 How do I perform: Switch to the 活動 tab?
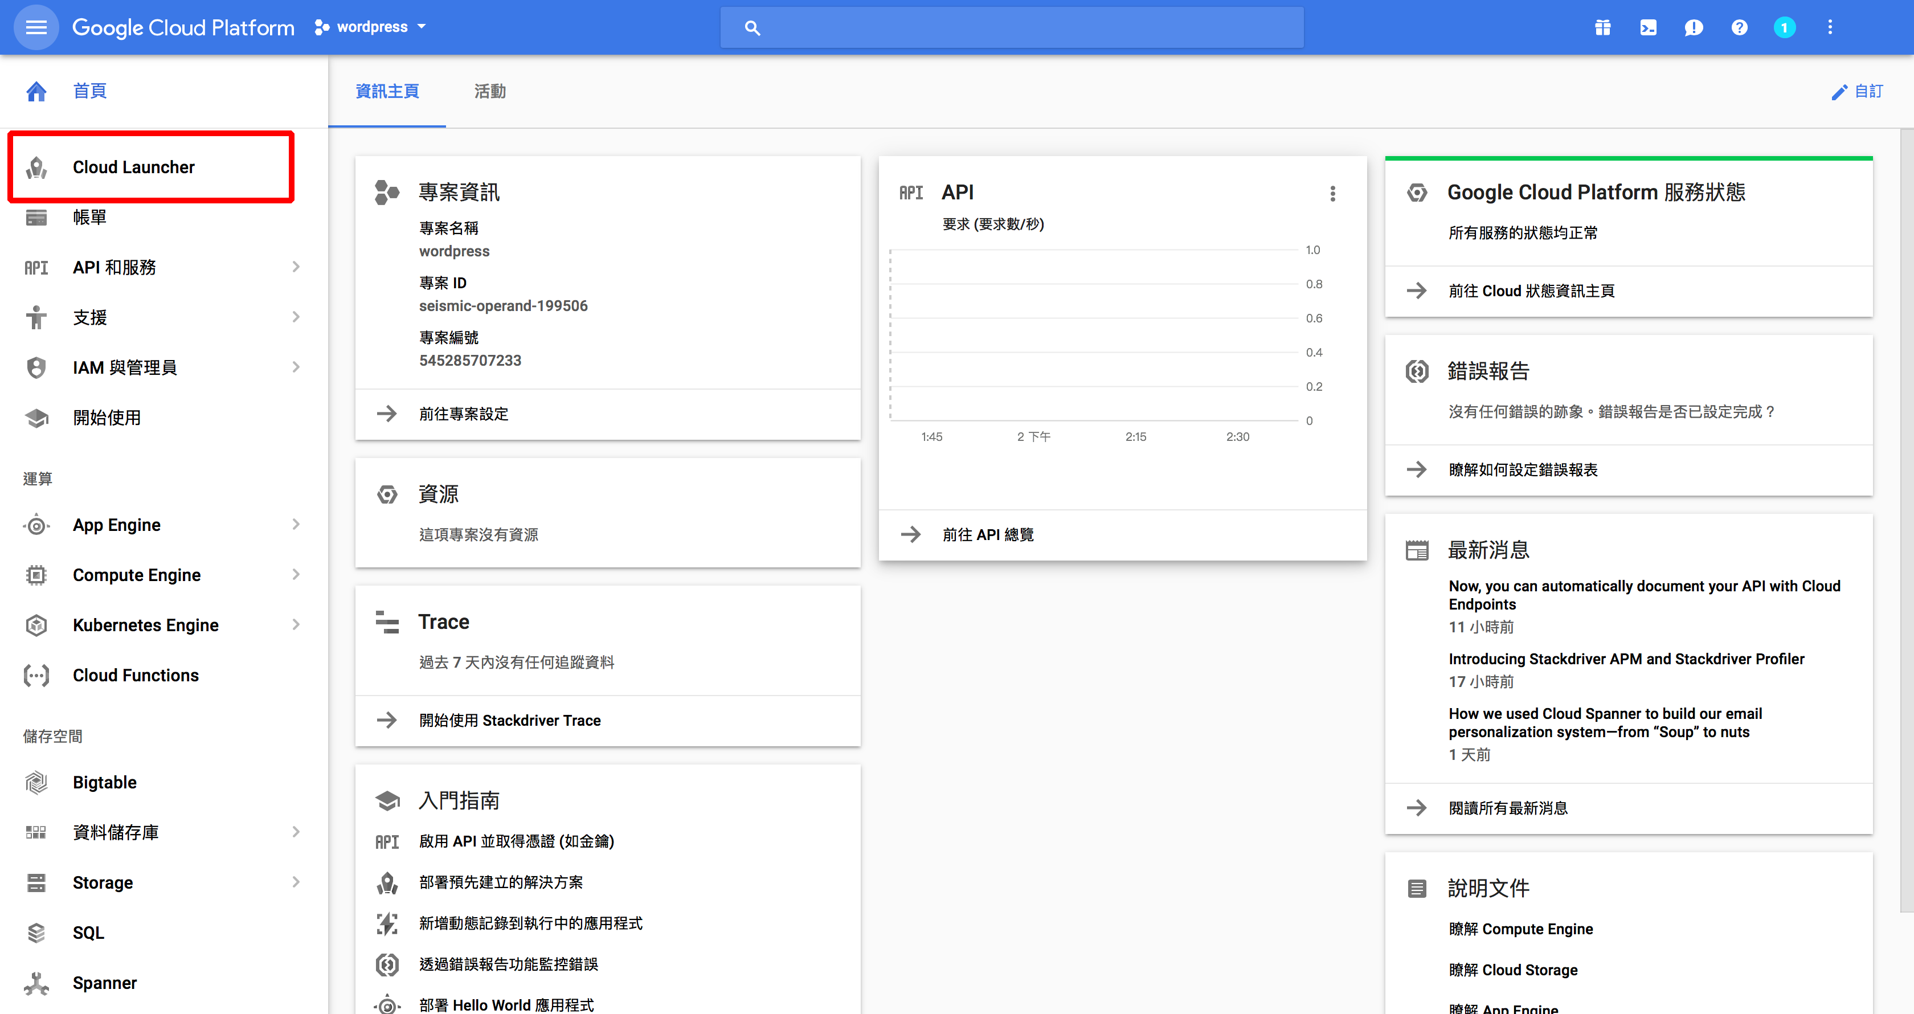point(490,91)
